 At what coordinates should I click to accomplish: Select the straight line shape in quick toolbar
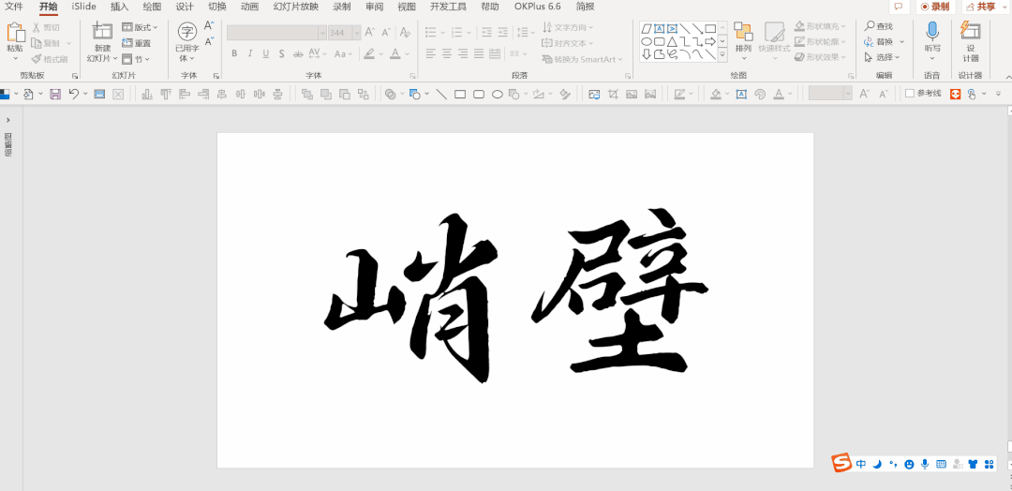point(441,95)
